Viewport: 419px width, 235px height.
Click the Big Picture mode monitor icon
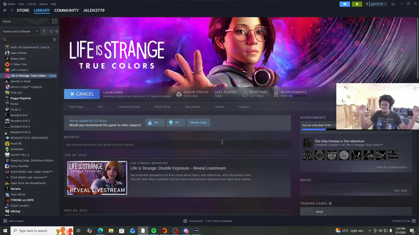click(393, 4)
